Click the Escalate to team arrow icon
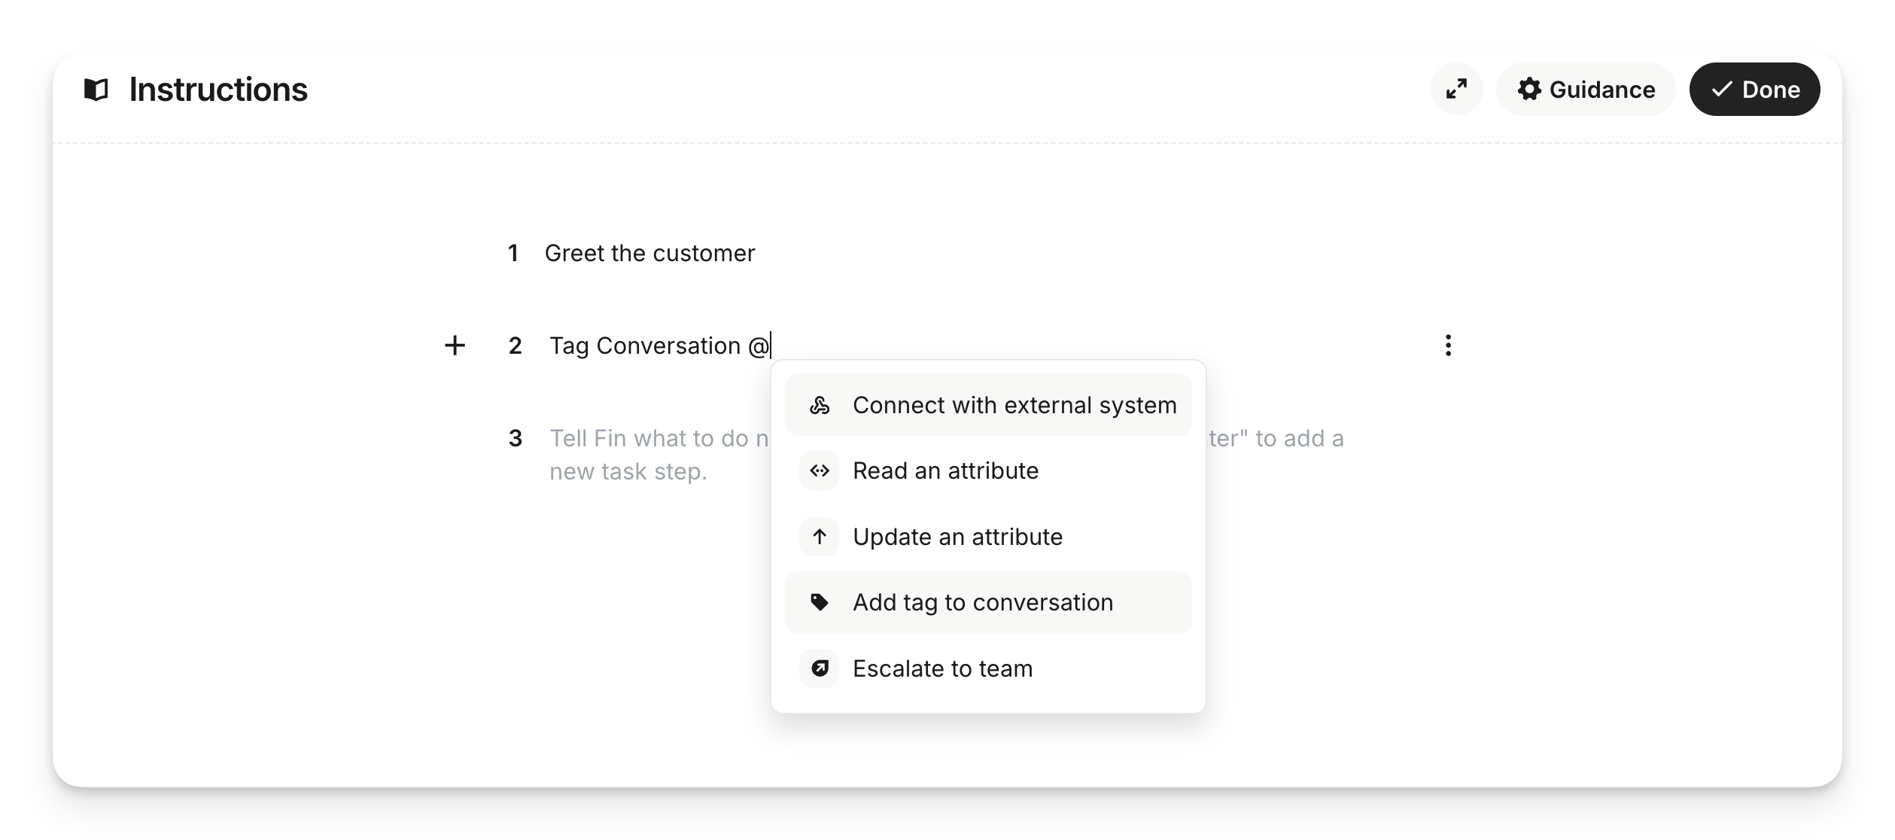This screenshot has height=840, width=1895. click(820, 668)
